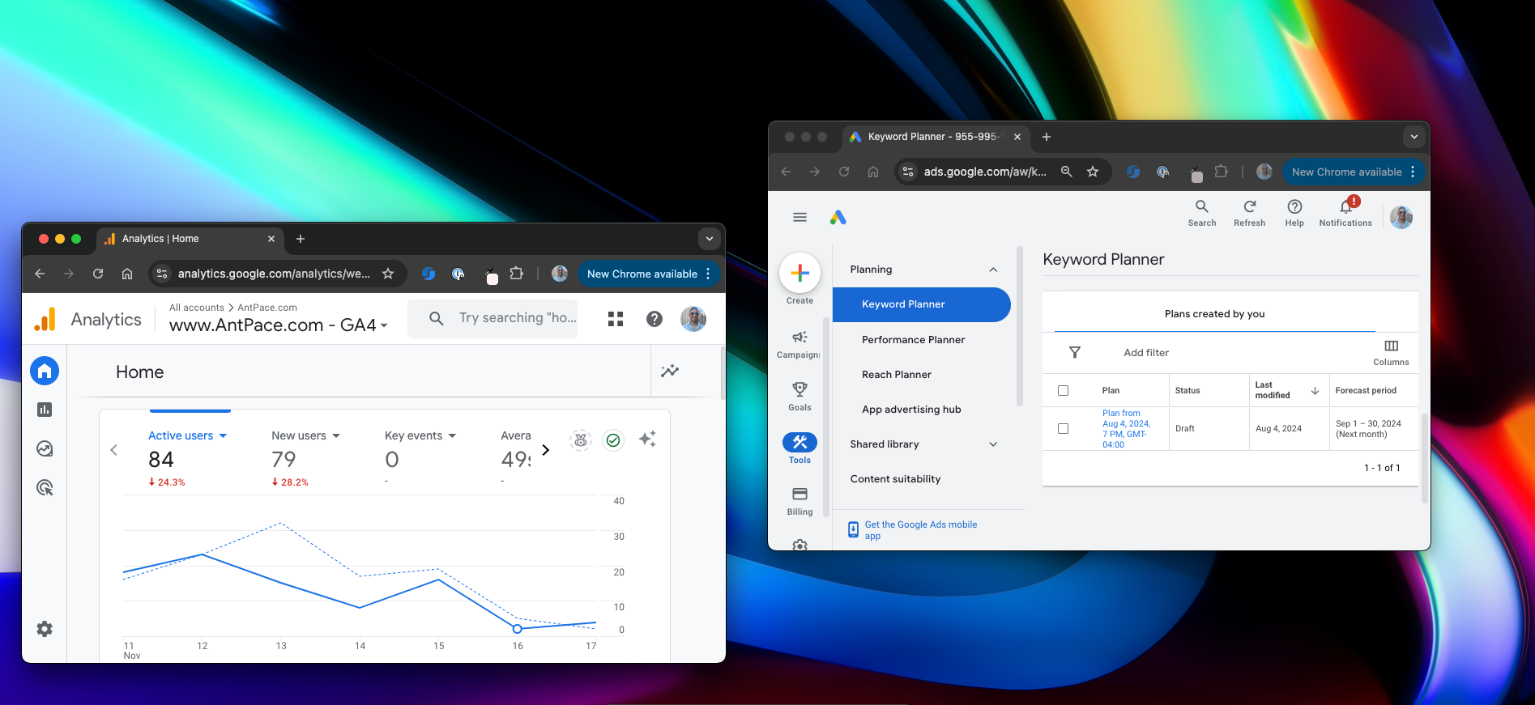
Task: Open Google Ads hamburger main menu
Action: (x=799, y=217)
